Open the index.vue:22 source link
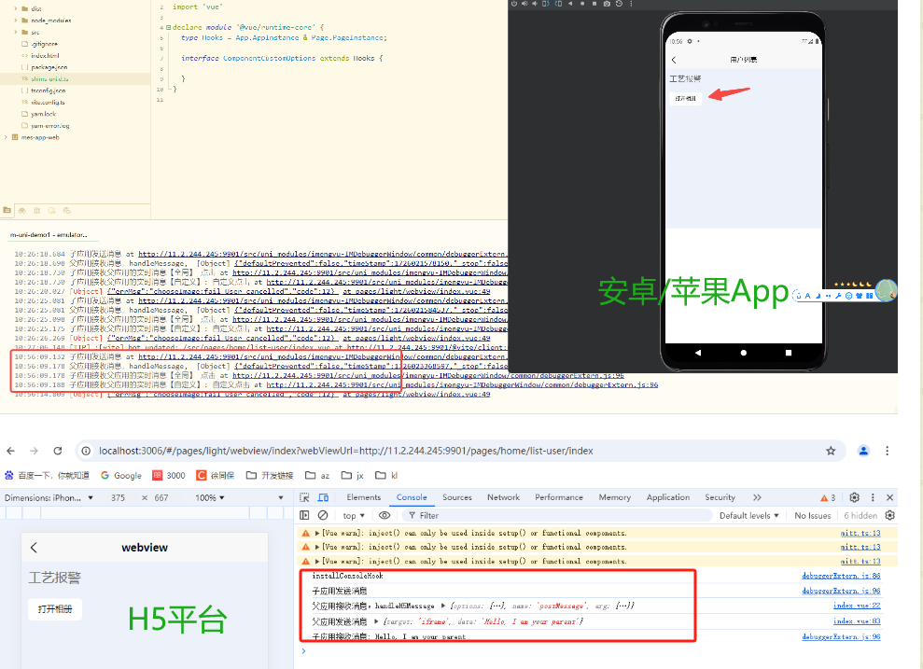The width and height of the screenshot is (923, 669). point(857,606)
